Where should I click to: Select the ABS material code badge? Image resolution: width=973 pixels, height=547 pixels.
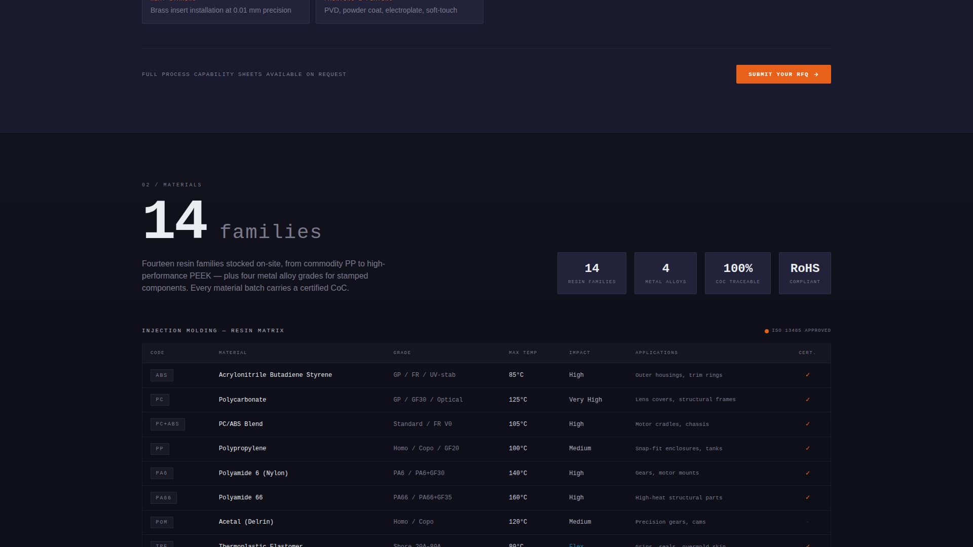click(x=162, y=375)
